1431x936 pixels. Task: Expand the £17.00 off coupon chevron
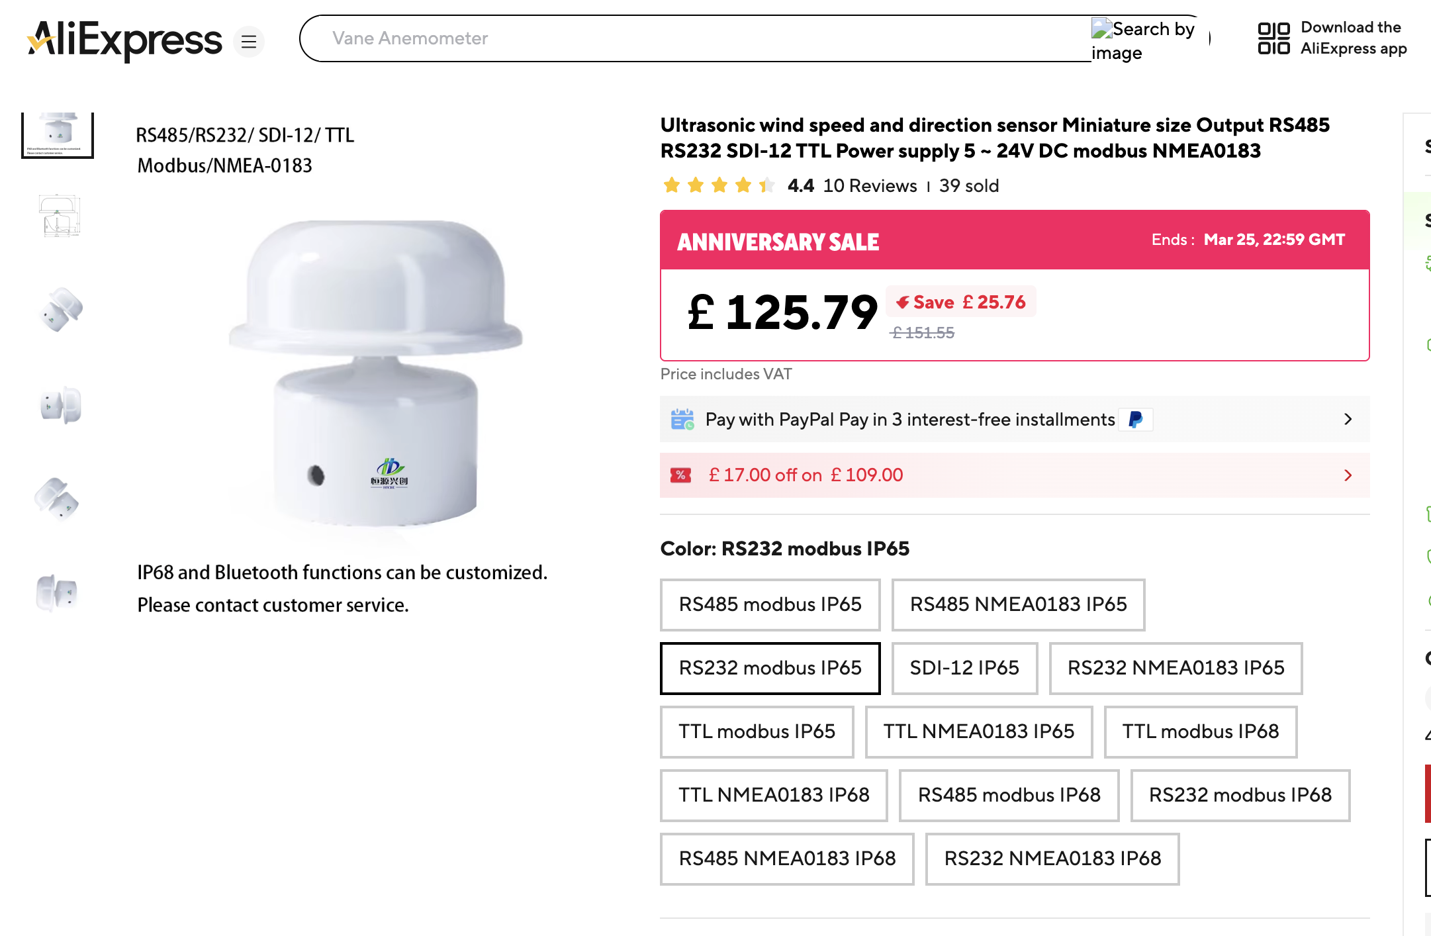1348,475
